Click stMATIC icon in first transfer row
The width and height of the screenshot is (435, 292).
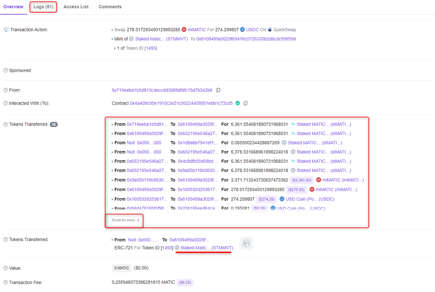coord(293,124)
